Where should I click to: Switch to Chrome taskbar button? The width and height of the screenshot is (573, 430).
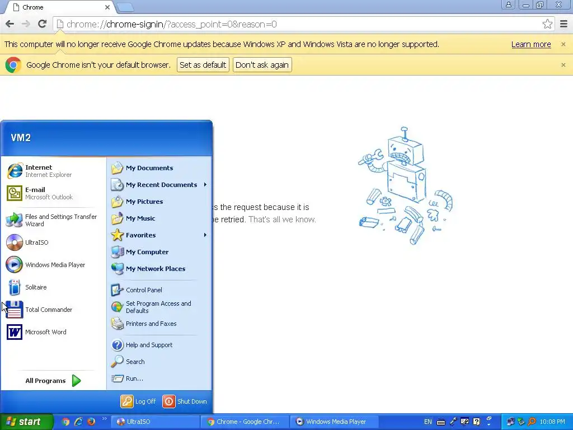pyautogui.click(x=245, y=422)
